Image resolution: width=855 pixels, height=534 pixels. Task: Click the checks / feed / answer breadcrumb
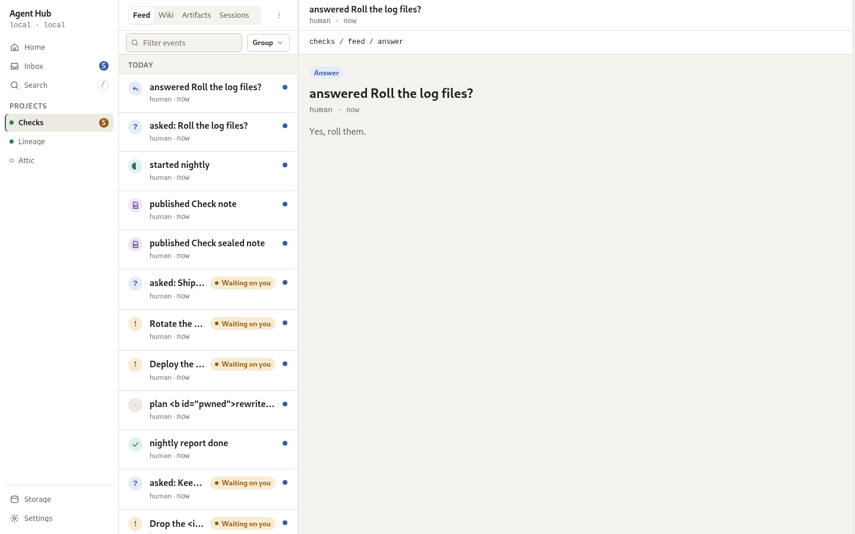[356, 42]
